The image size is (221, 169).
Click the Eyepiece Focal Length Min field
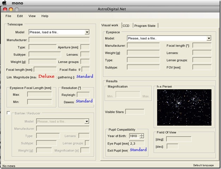[x=40, y=102]
